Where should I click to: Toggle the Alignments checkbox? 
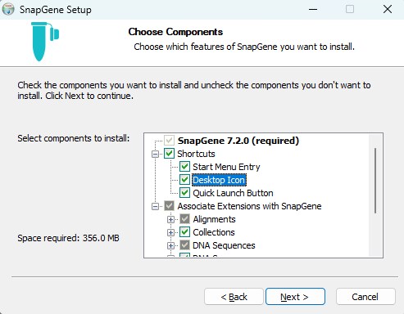coord(184,219)
